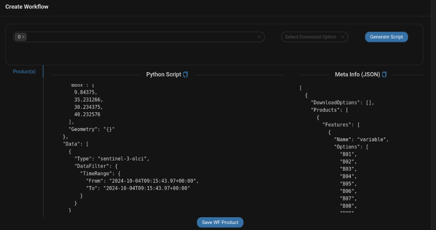Click the 30.234375 bbox value

88,107
